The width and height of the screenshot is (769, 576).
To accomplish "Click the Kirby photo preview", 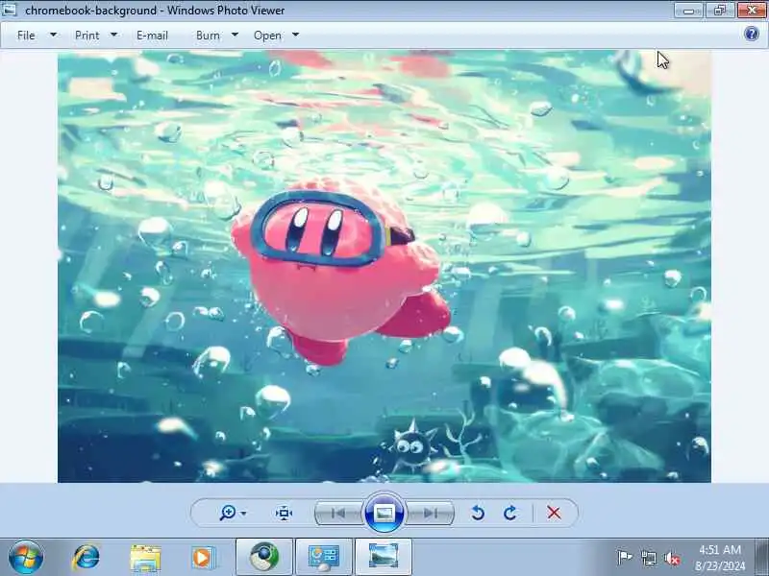I will click(384, 266).
